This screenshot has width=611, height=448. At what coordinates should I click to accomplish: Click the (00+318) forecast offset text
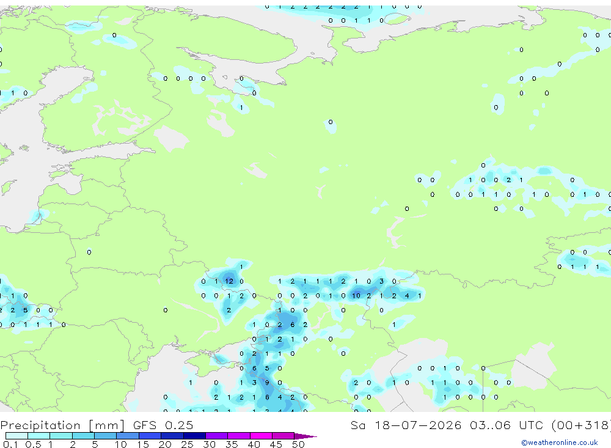pyautogui.click(x=581, y=425)
